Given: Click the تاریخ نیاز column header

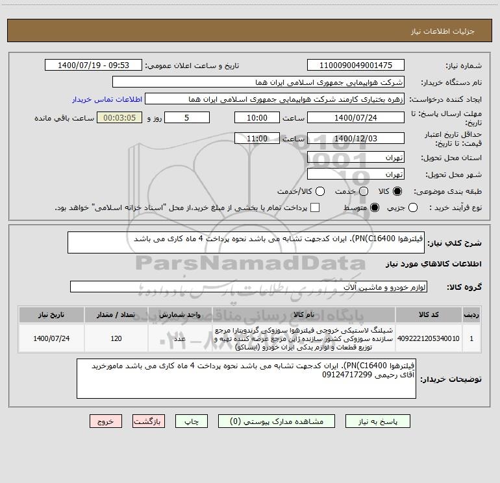Looking at the screenshot, I should pos(51,314).
